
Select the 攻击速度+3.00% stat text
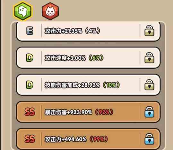(65, 58)
